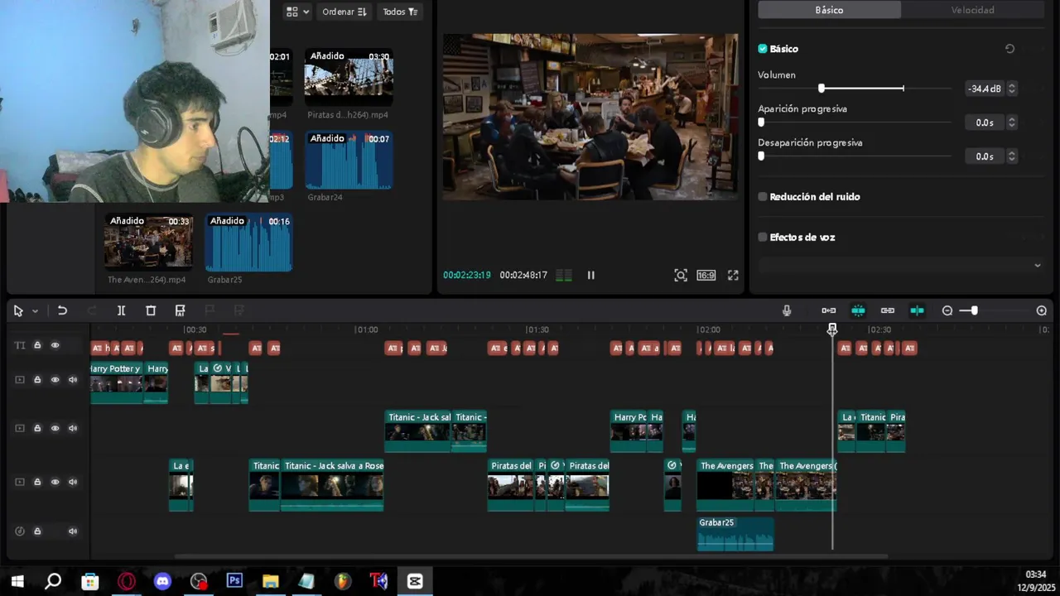
Task: Split the clip at the playhead
Action: 121,311
